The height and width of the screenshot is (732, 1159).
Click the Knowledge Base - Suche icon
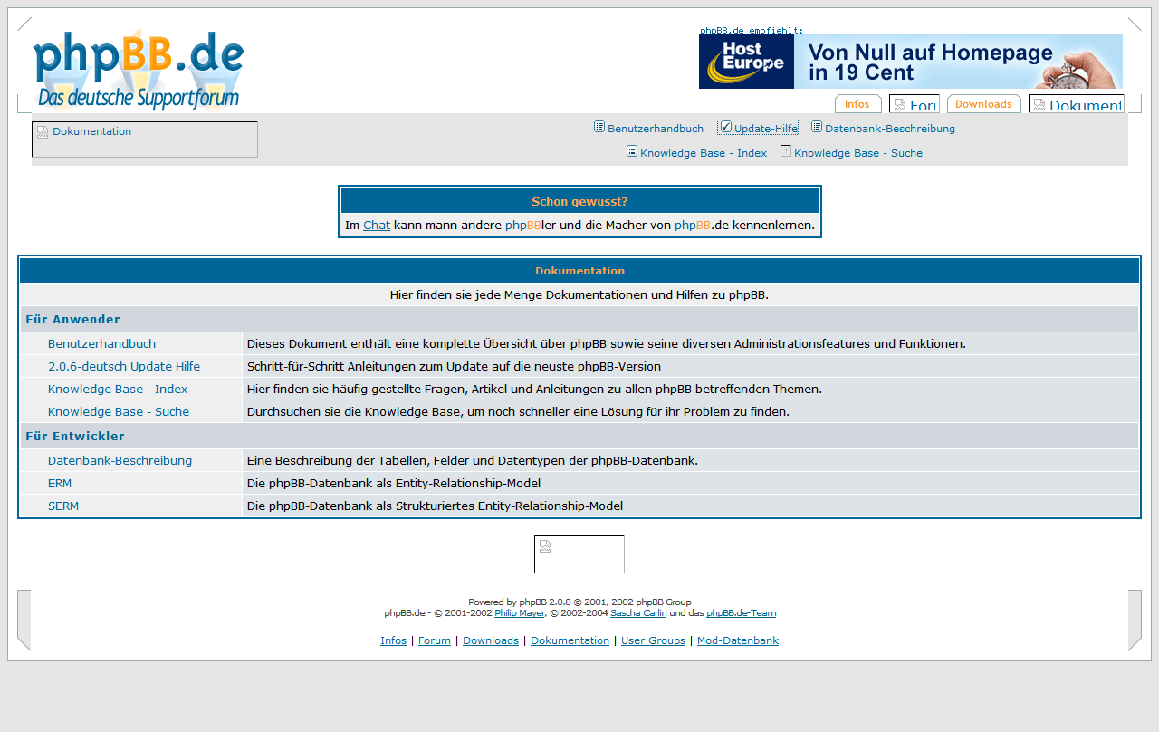(786, 151)
